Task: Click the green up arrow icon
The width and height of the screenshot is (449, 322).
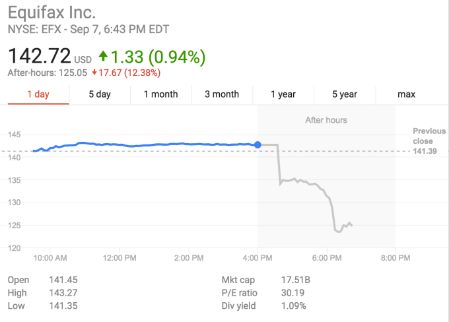Action: (103, 56)
